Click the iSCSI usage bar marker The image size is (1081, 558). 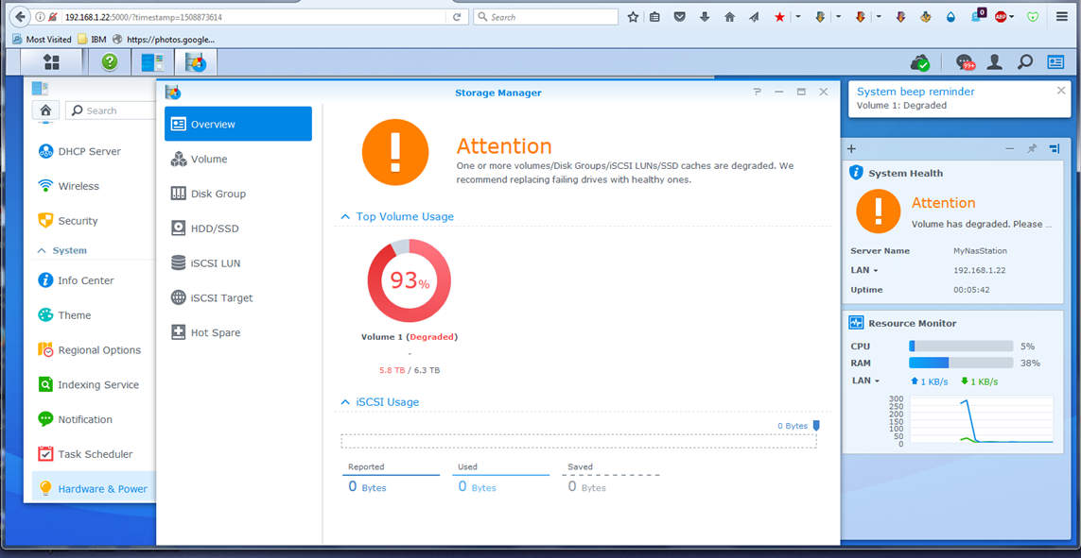(816, 426)
